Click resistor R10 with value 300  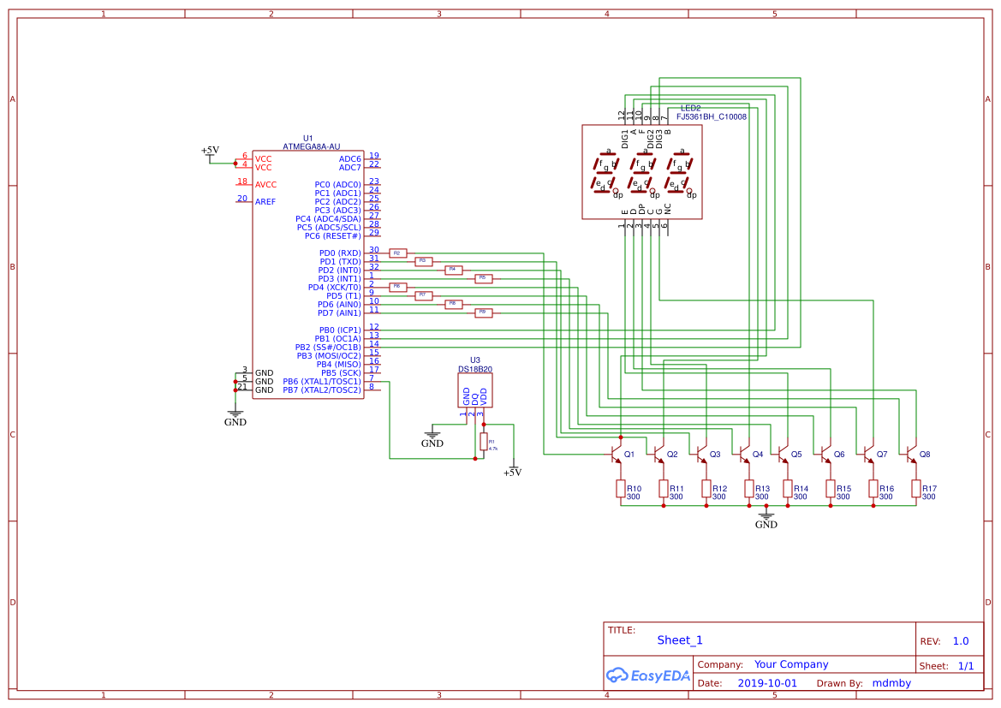click(x=621, y=489)
